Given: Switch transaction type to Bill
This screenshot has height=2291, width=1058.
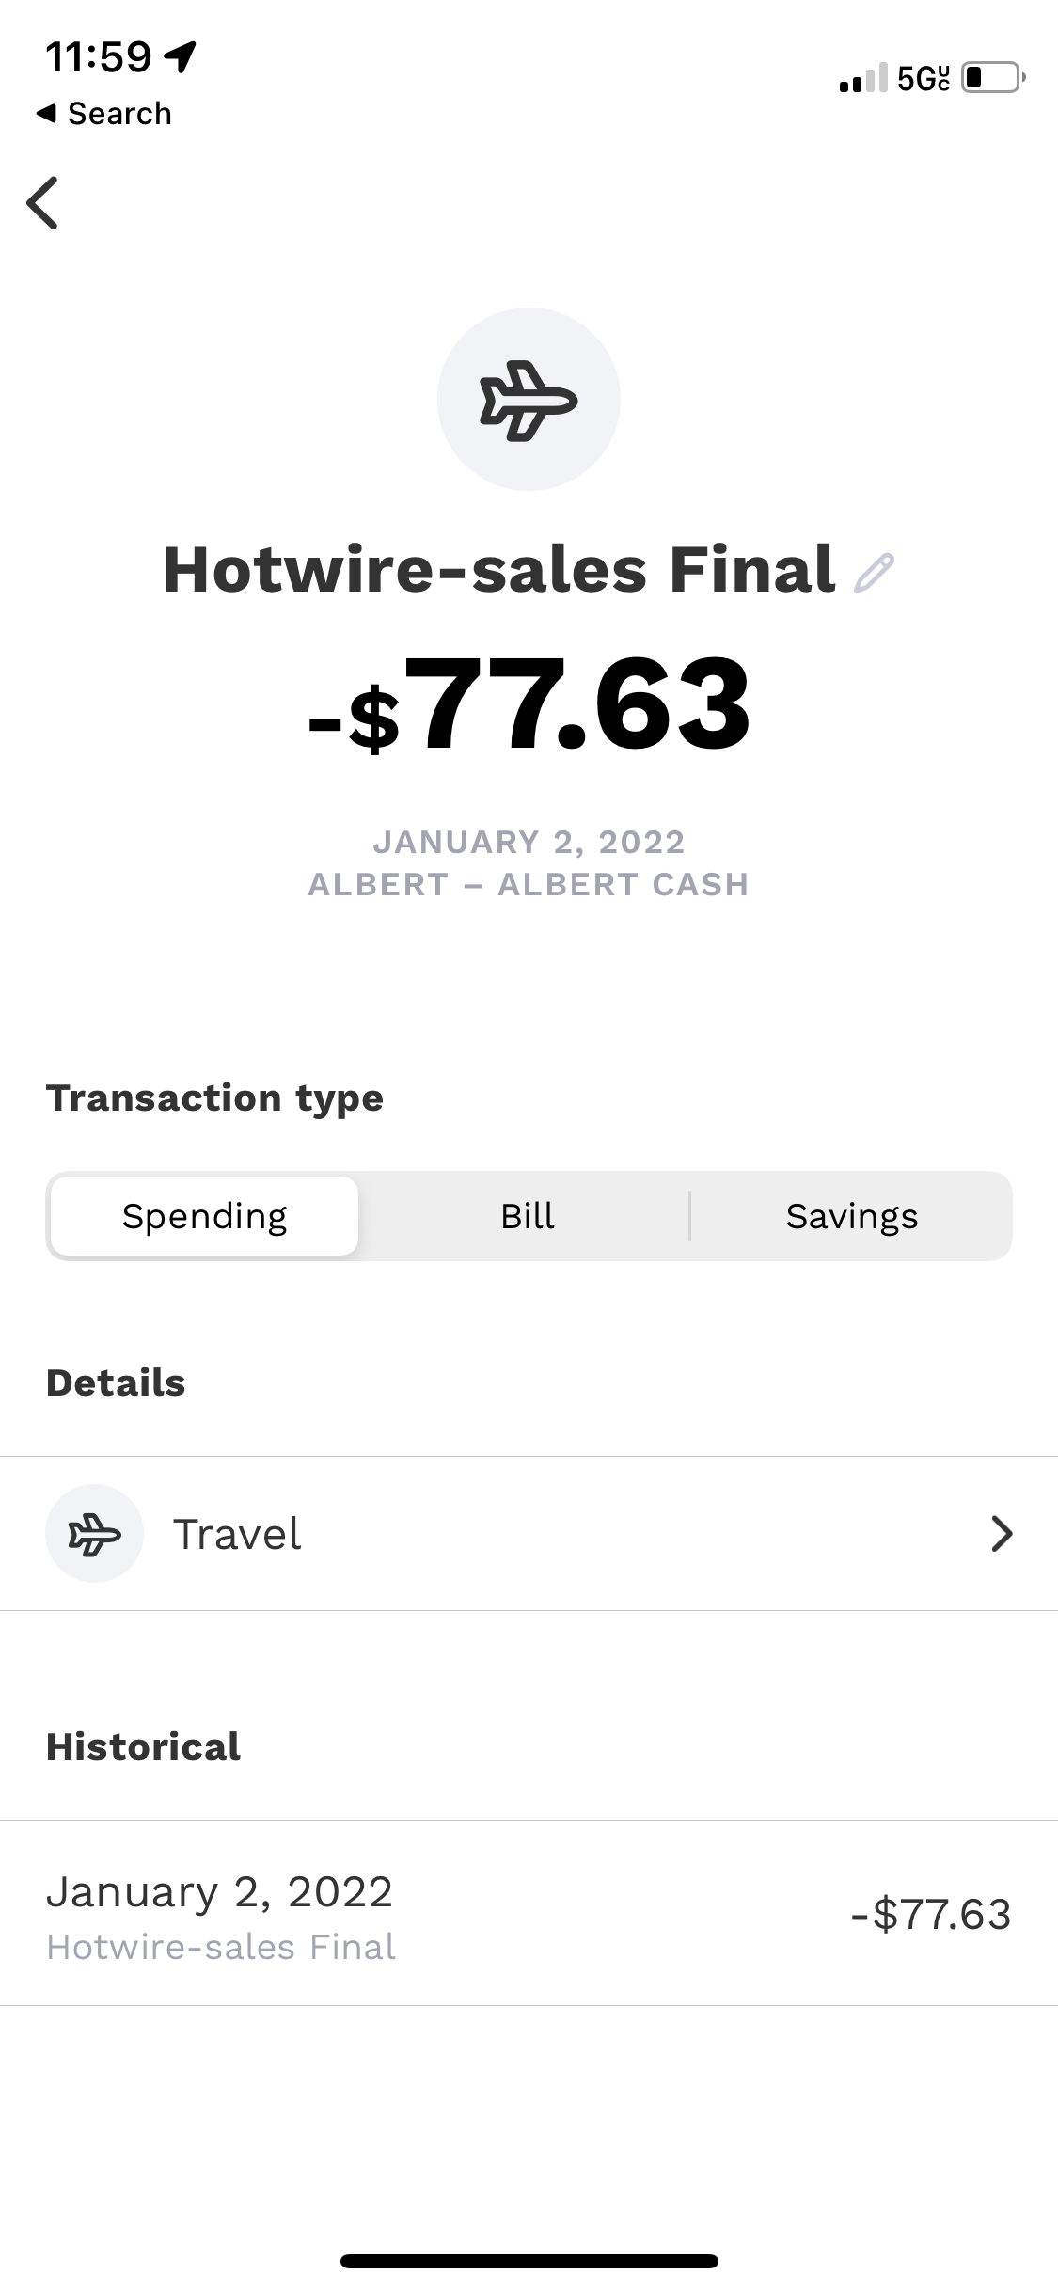Looking at the screenshot, I should point(528,1216).
